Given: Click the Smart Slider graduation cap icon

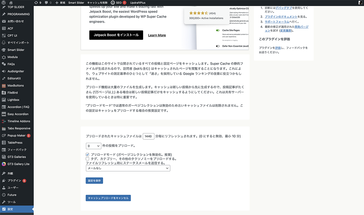Looking at the screenshot, I should (4, 50).
